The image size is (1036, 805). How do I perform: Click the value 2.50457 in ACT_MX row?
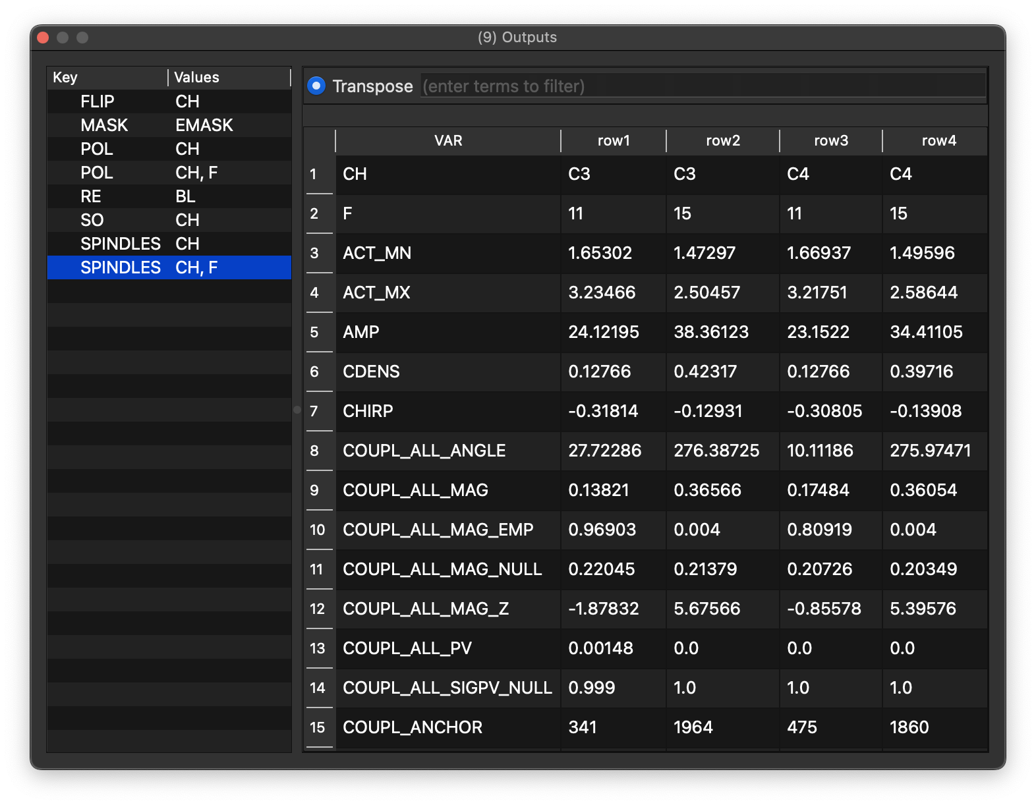coord(723,293)
